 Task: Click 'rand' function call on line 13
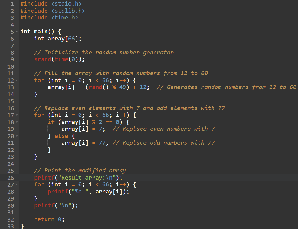[95, 87]
